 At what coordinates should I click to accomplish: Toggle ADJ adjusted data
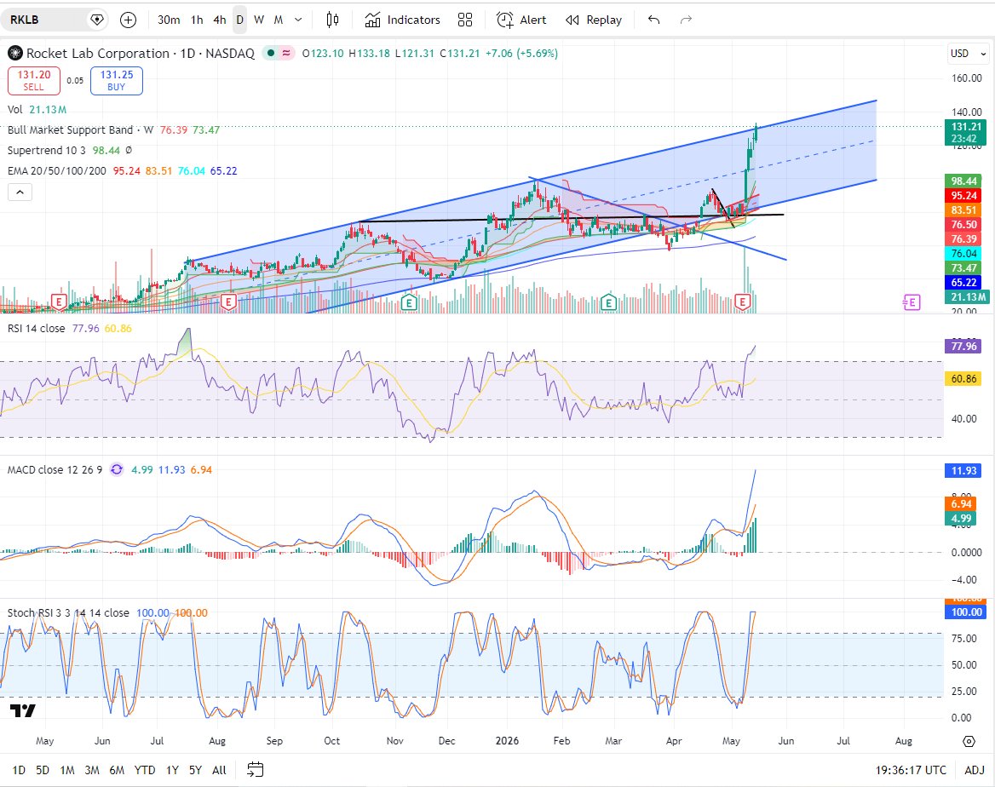[974, 770]
